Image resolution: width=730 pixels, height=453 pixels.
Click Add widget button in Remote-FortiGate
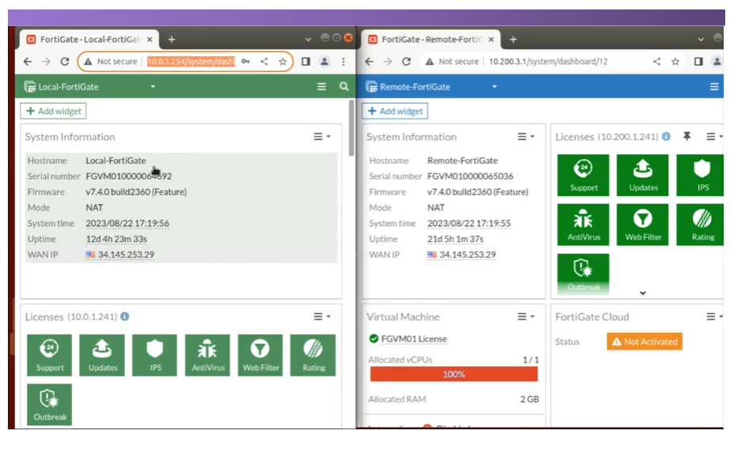[x=395, y=111]
